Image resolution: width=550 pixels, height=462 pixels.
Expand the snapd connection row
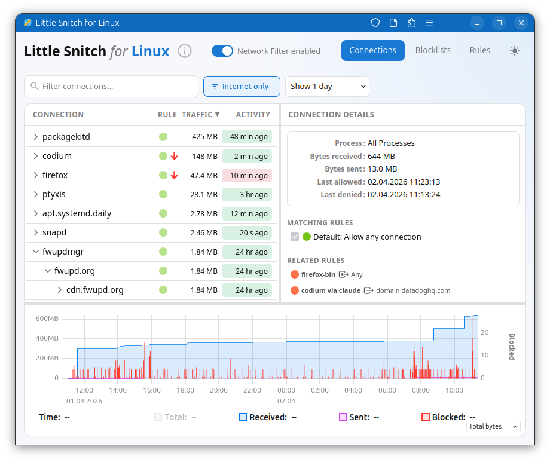(36, 232)
